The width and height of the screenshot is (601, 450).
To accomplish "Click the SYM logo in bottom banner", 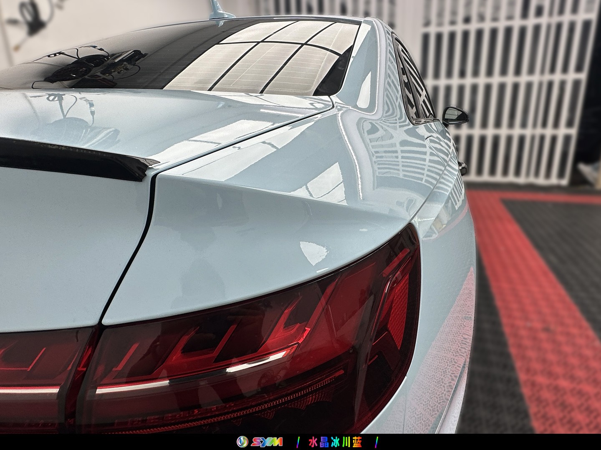I will (260, 442).
